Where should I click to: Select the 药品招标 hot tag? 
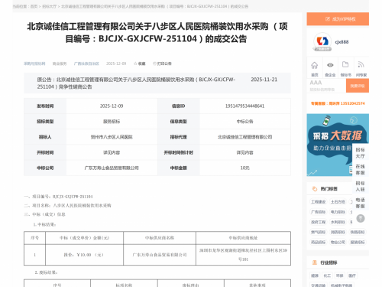(318, 242)
